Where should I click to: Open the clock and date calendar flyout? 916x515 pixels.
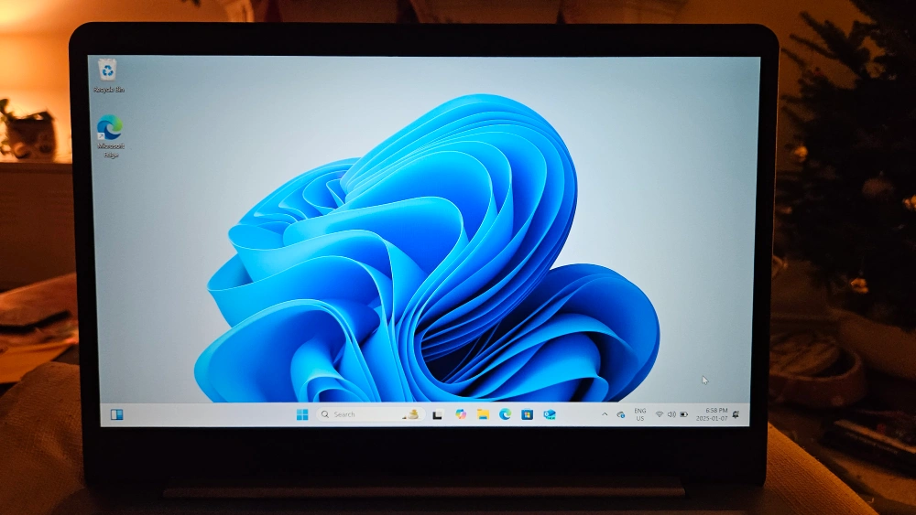(x=711, y=414)
